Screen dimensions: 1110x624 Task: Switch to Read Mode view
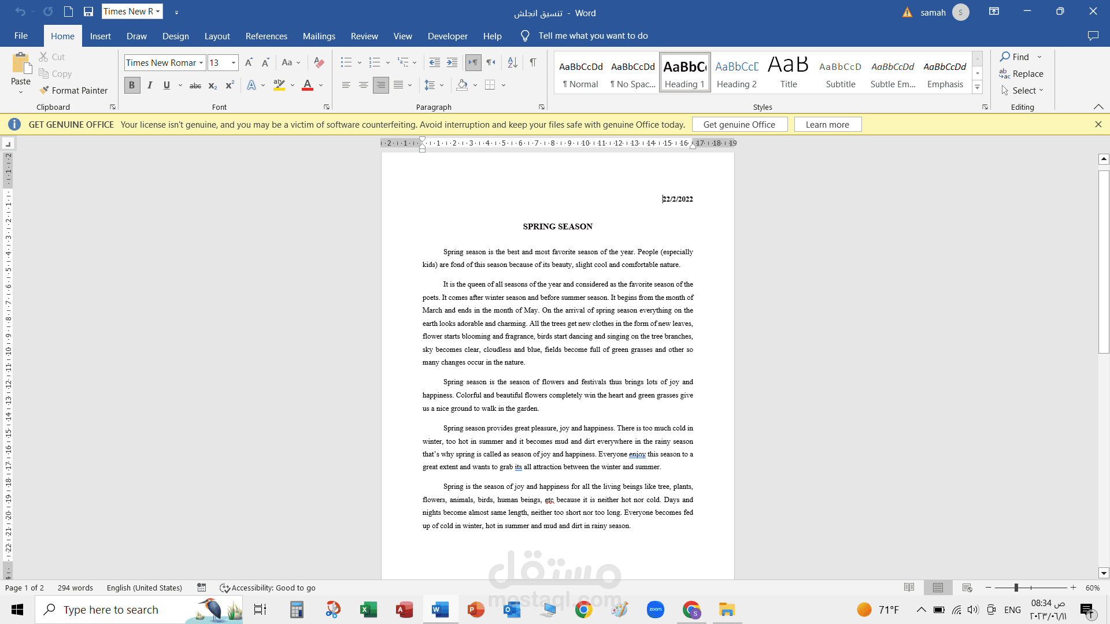(909, 588)
